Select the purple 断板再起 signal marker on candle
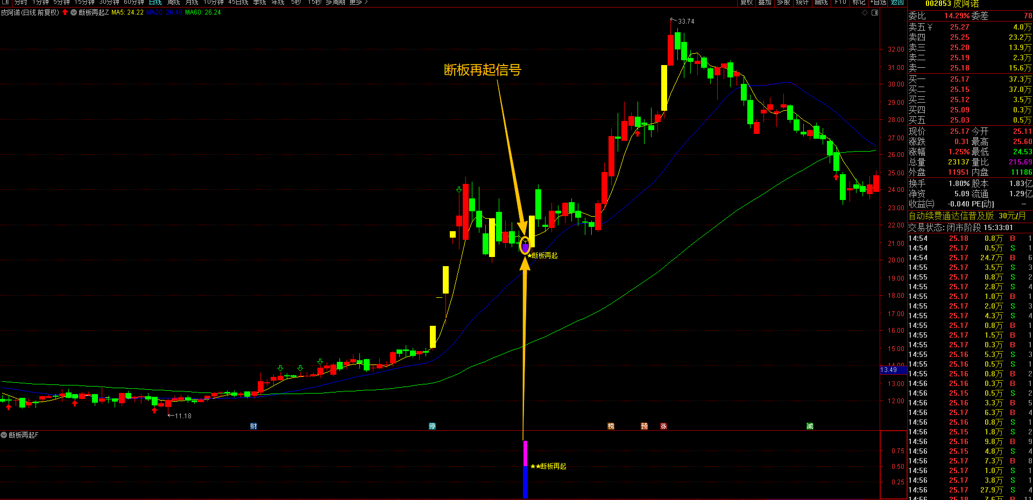Screen dimensions: 1033x500 point(525,247)
